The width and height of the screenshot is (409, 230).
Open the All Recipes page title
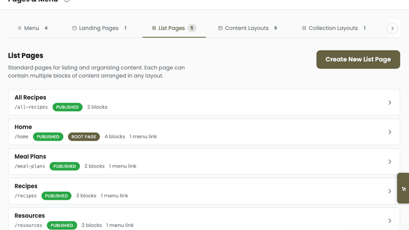click(30, 97)
